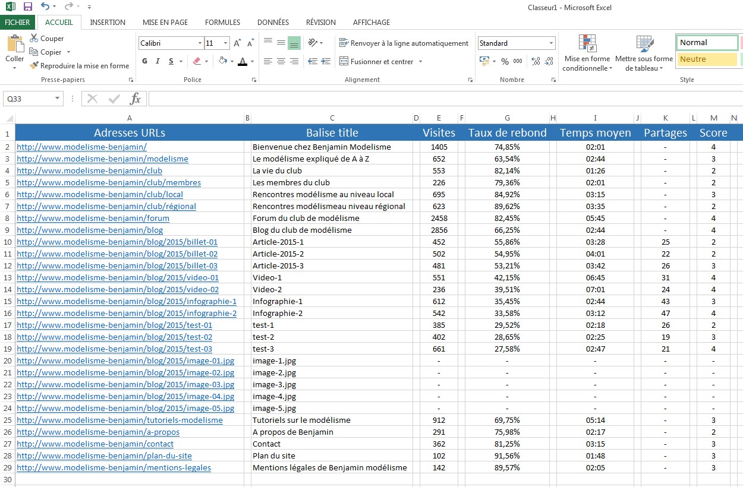This screenshot has height=487, width=743.
Task: Click the Coller paste icon
Action: tap(15, 45)
